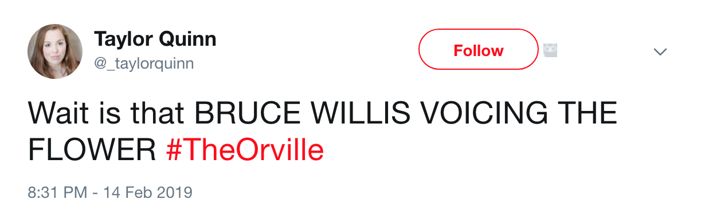Click the Taylor Quinn display name
Viewport: 705px width, 207px height.
155,39
